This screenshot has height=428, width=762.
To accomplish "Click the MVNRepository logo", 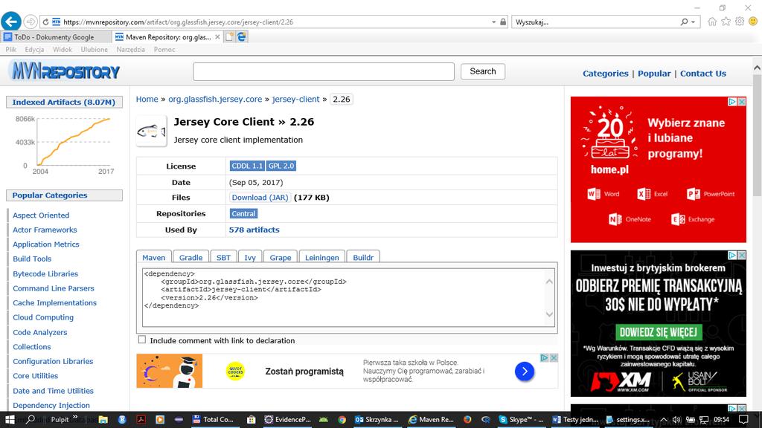I will [64, 71].
